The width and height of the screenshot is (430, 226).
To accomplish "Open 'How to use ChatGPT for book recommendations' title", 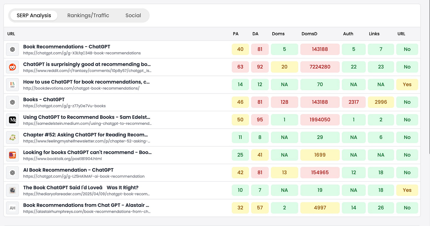I will pos(86,82).
